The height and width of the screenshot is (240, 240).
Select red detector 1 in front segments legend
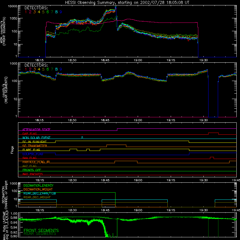click(x=26, y=12)
